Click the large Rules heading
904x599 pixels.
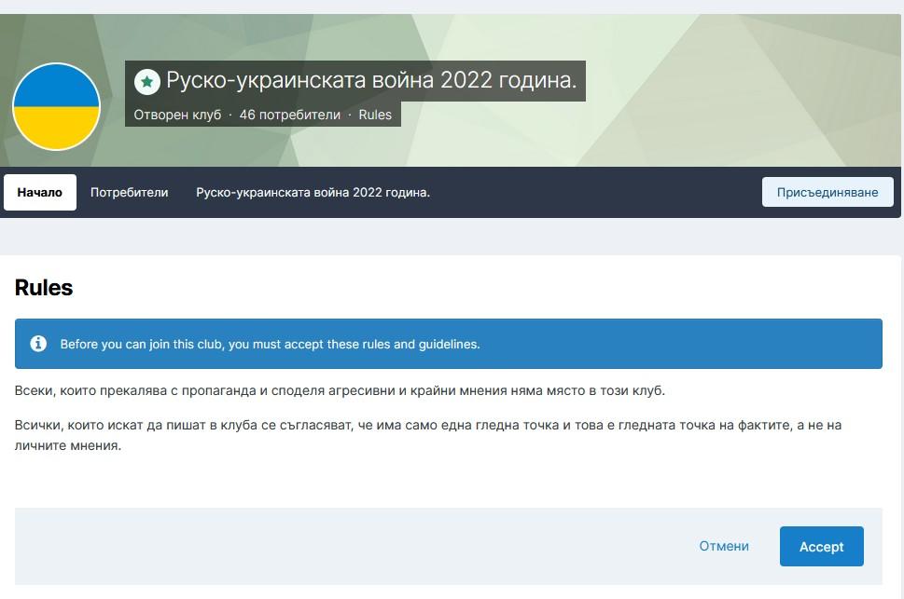(44, 288)
